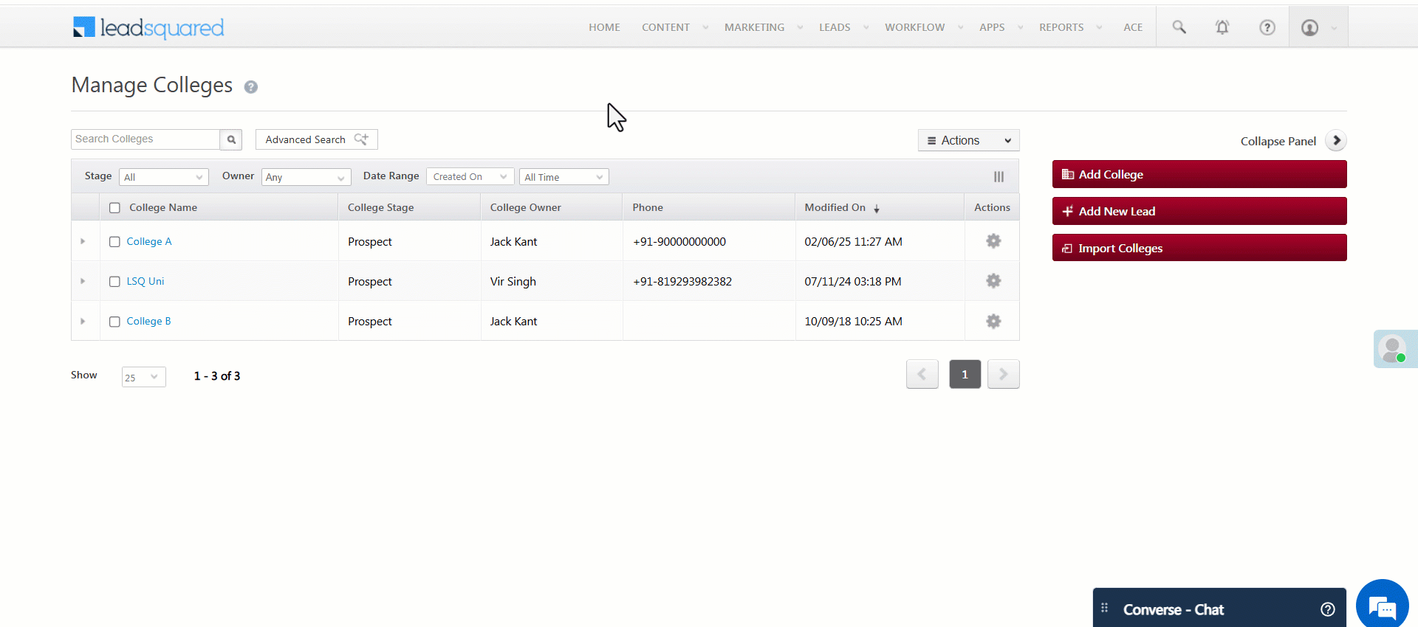The width and height of the screenshot is (1418, 627).
Task: Click the gear icon for College B row
Action: [x=993, y=322]
